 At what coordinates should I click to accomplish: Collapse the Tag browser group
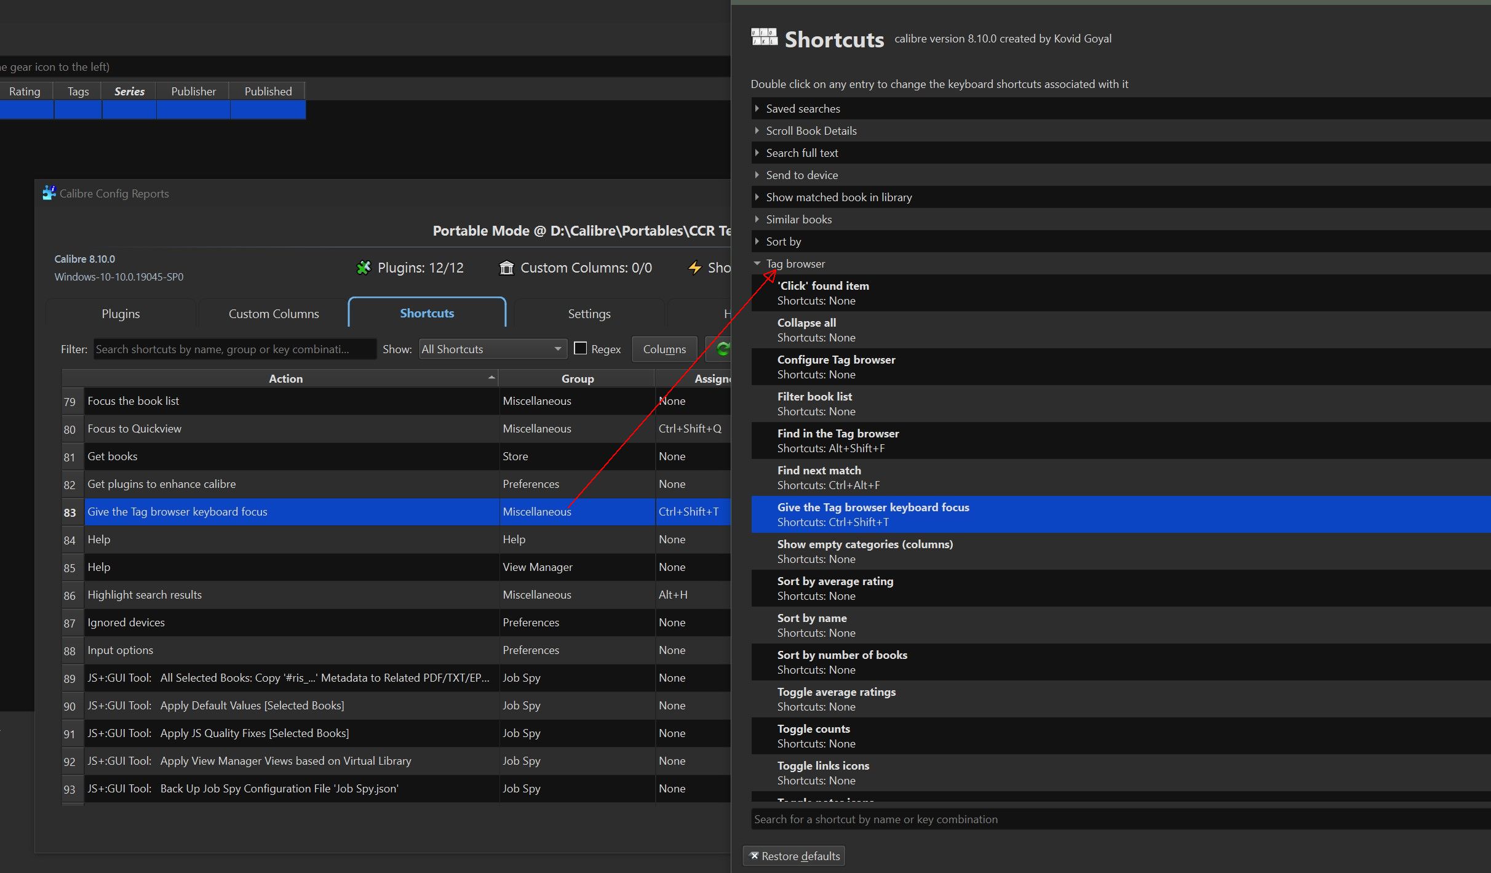click(x=757, y=263)
